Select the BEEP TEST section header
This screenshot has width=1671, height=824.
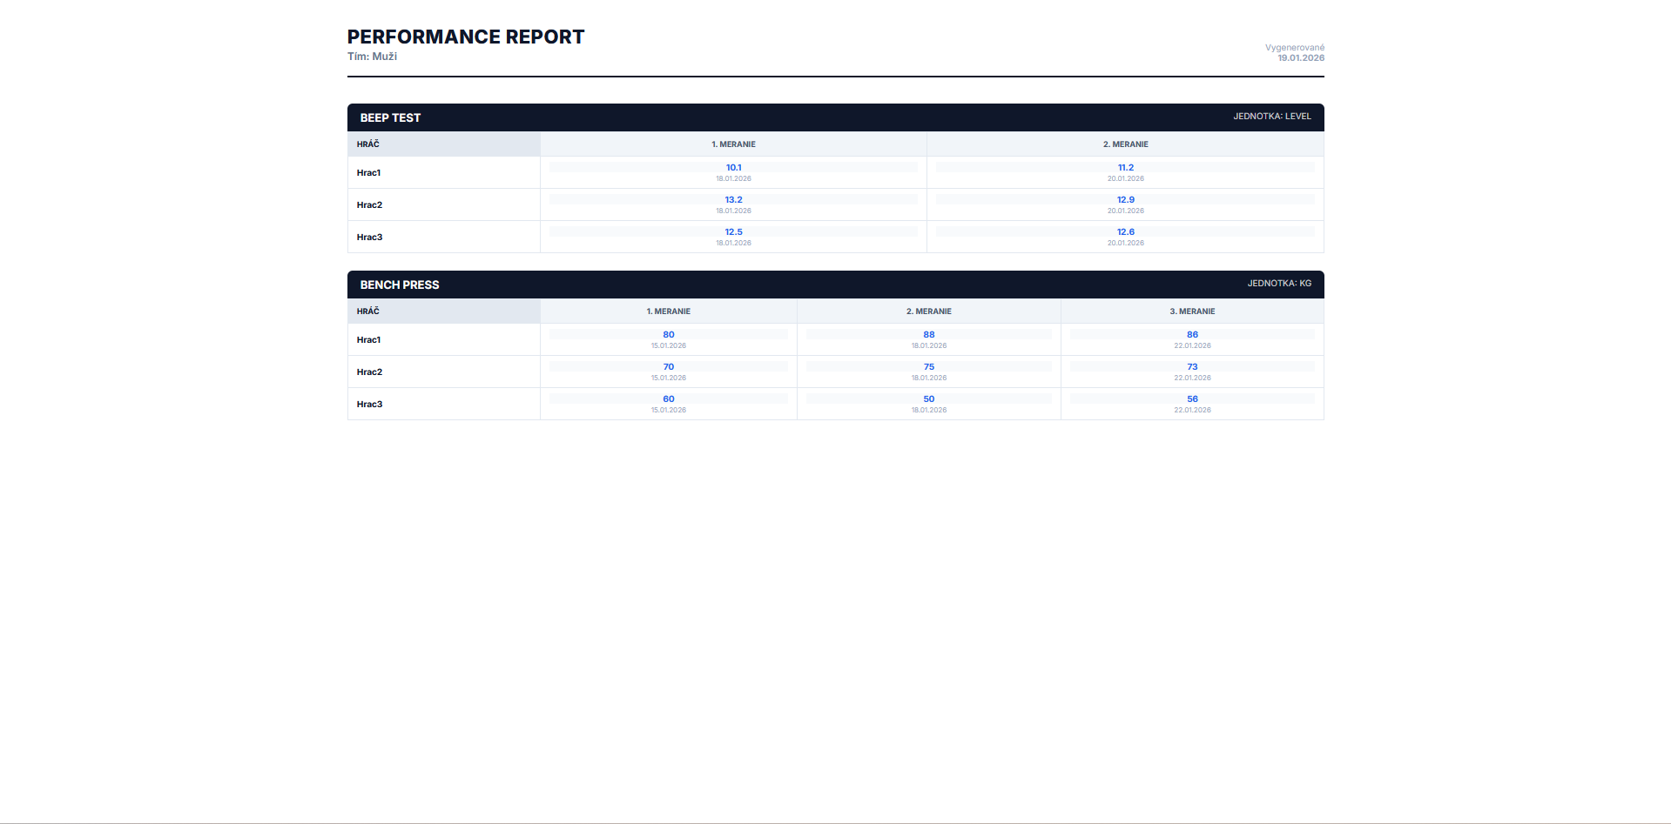click(390, 117)
